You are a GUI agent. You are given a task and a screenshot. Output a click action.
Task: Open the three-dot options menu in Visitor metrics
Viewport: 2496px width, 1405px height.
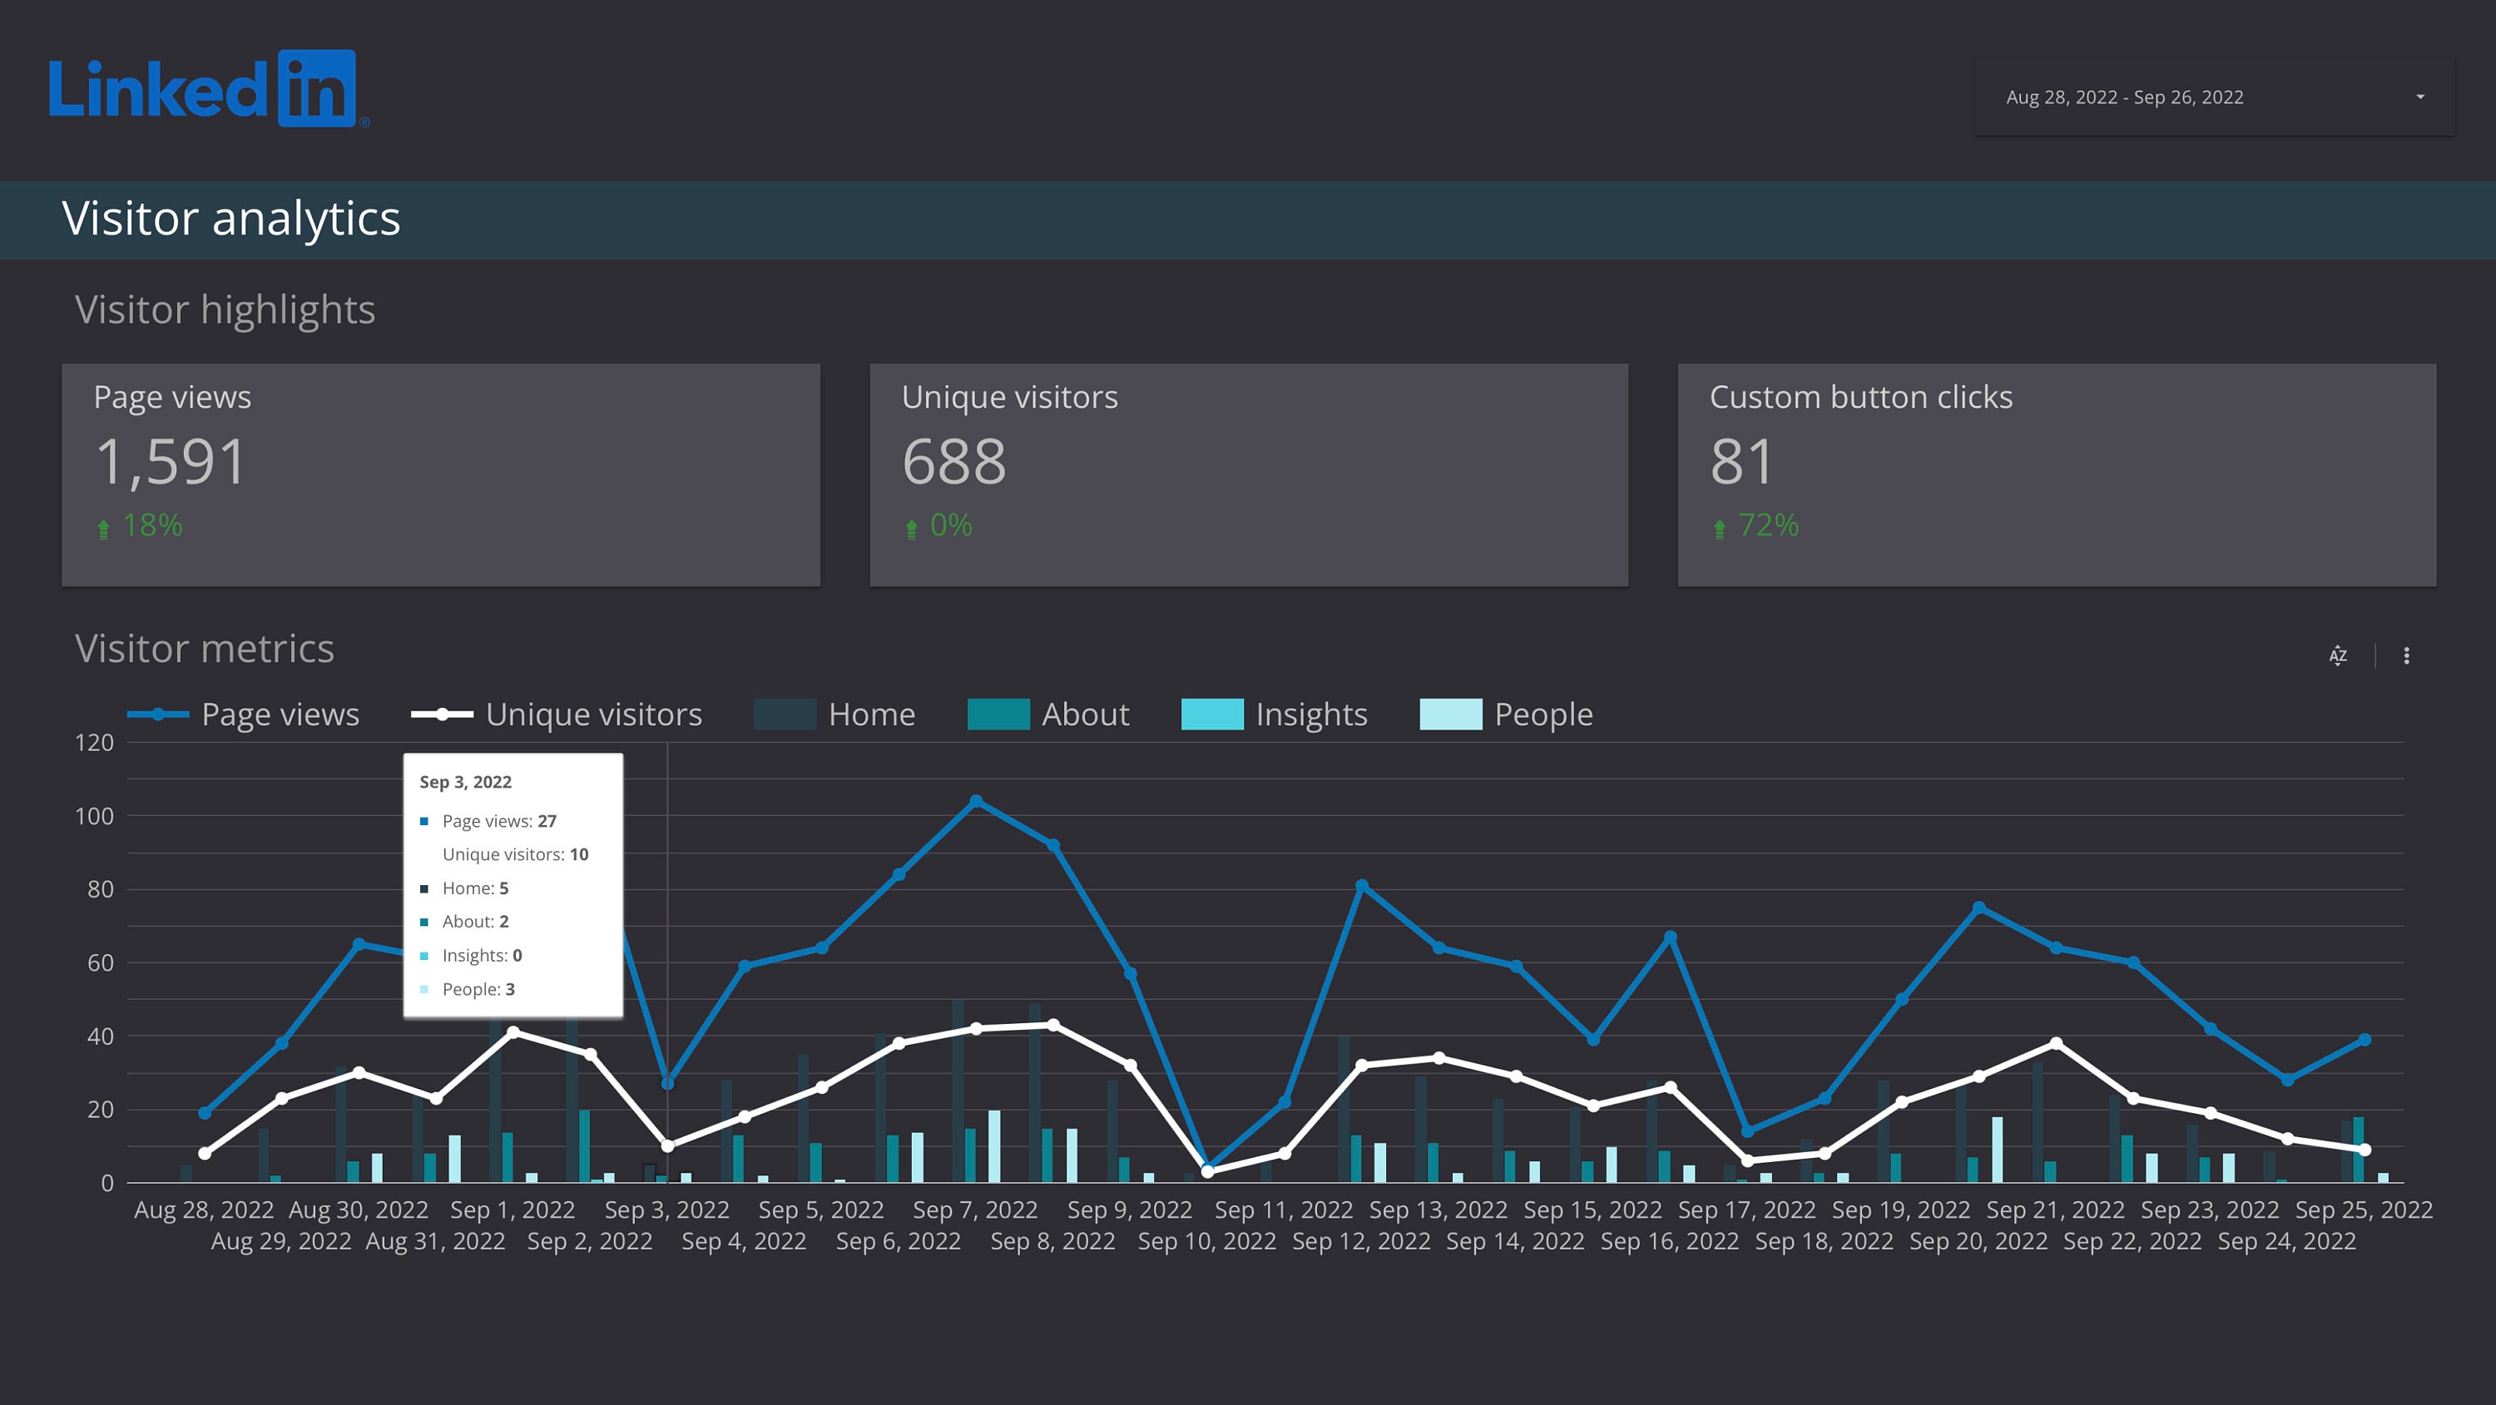2407,655
